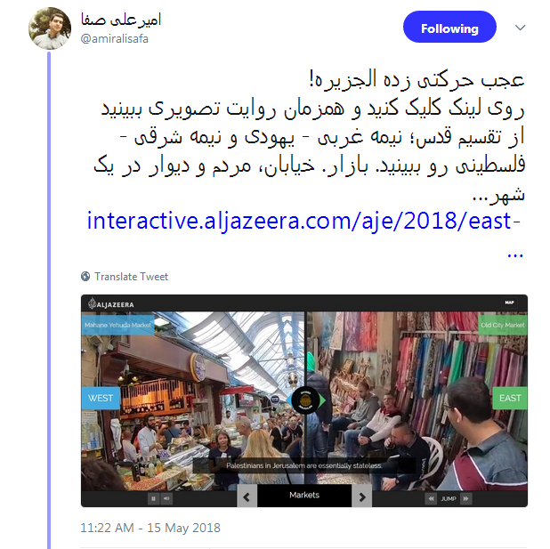Go to next section with right chevron
This screenshot has width=550, height=549.
point(361,497)
